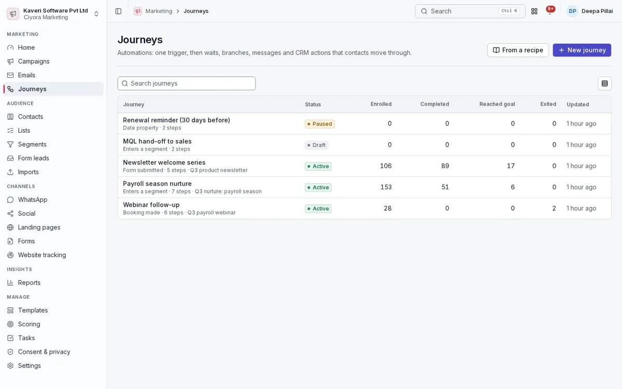Open the Scoring target icon
Screen dimensions: 622x389
pyautogui.click(x=10, y=324)
